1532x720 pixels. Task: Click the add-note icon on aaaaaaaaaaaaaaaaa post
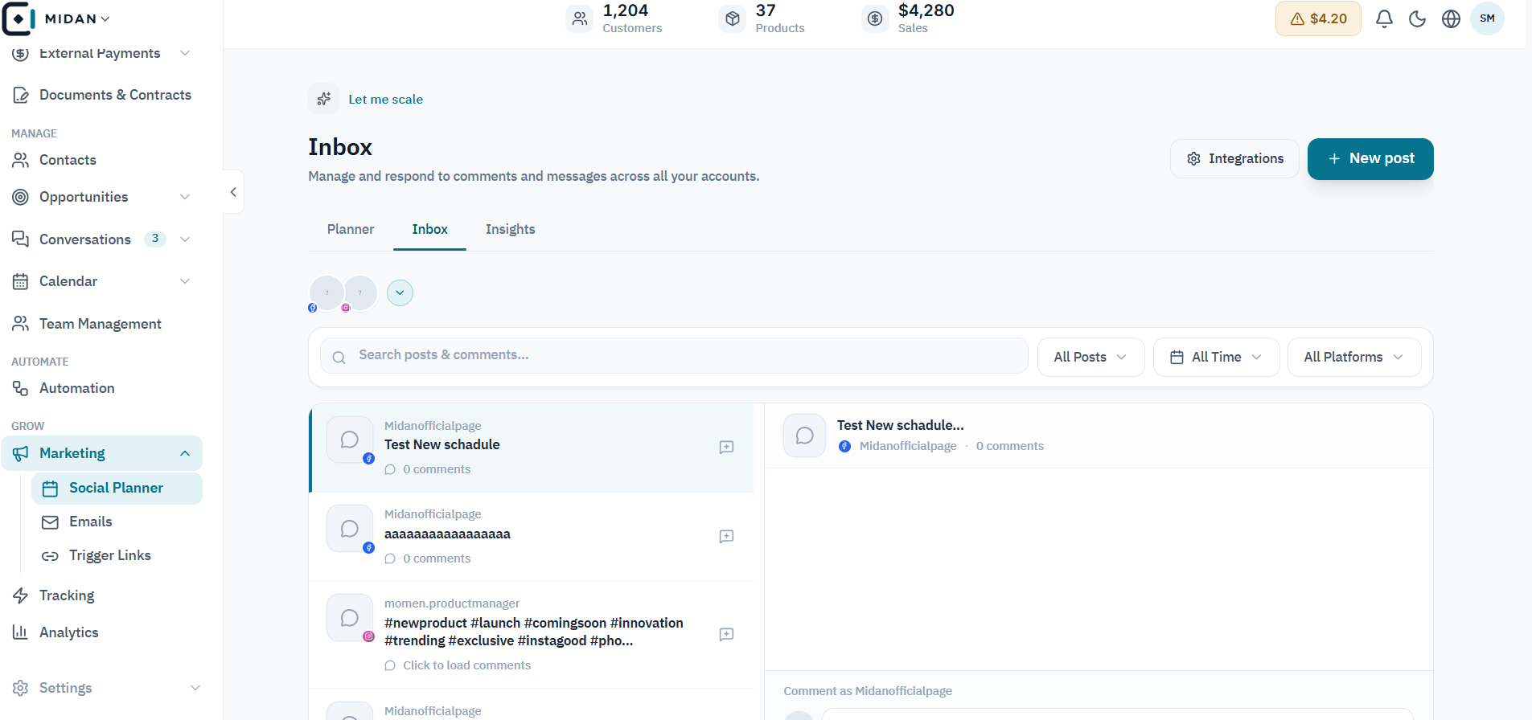click(x=726, y=537)
